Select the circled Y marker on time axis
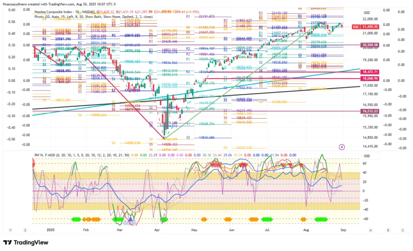Screen dimensions: 413x251 [x=10, y=230]
